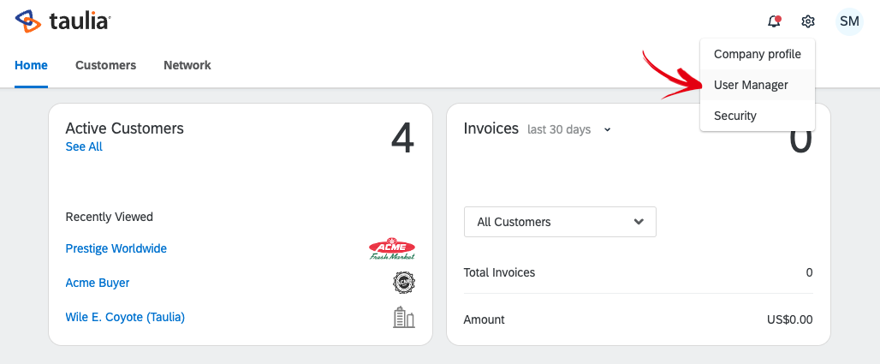Choose User Manager in the dropdown menu
The width and height of the screenshot is (880, 364).
point(751,85)
